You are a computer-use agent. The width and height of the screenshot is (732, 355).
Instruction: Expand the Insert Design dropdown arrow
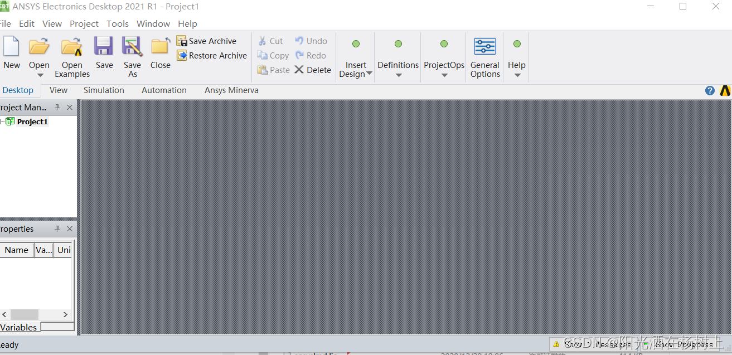(x=369, y=74)
